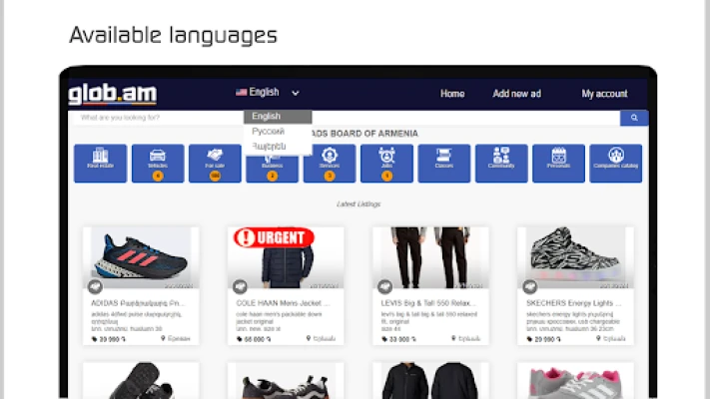Open the Personals category tile

[x=558, y=164]
